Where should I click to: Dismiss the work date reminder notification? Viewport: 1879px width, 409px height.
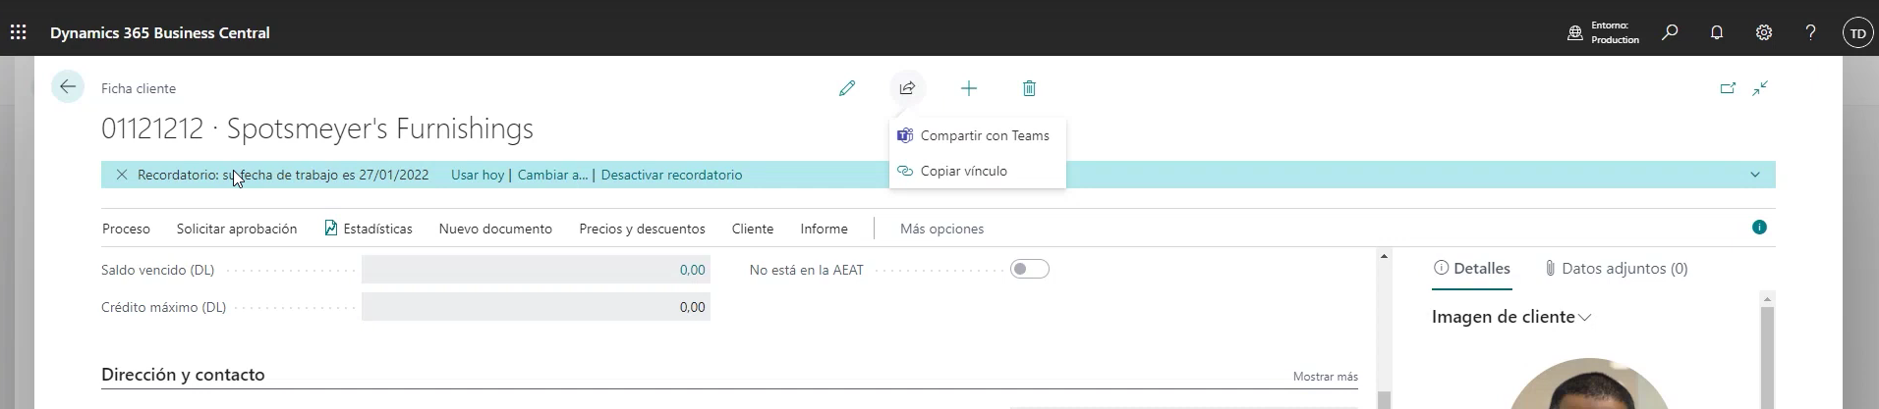point(122,175)
